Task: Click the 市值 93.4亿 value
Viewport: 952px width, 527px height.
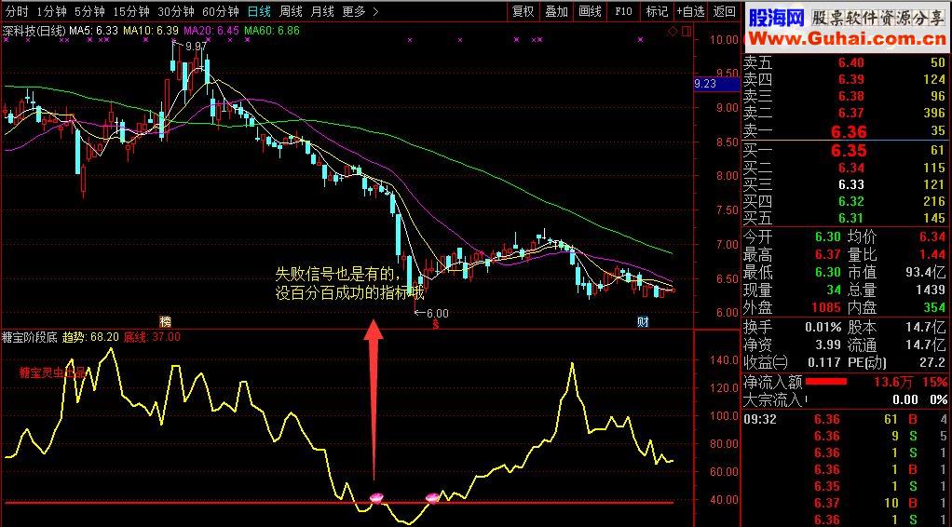Action: pyautogui.click(x=925, y=273)
